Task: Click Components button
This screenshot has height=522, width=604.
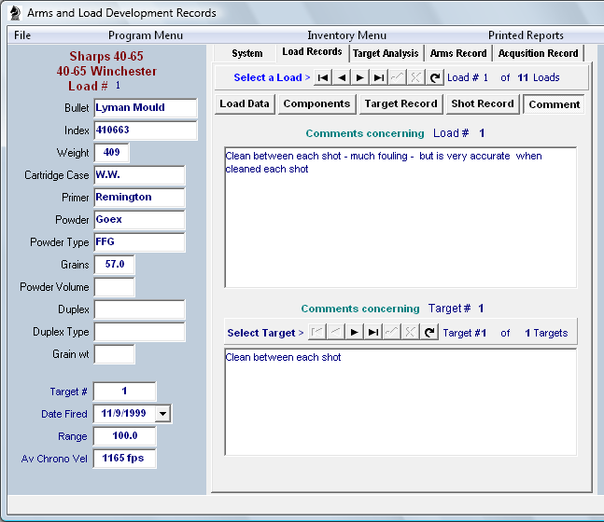Action: pos(316,103)
